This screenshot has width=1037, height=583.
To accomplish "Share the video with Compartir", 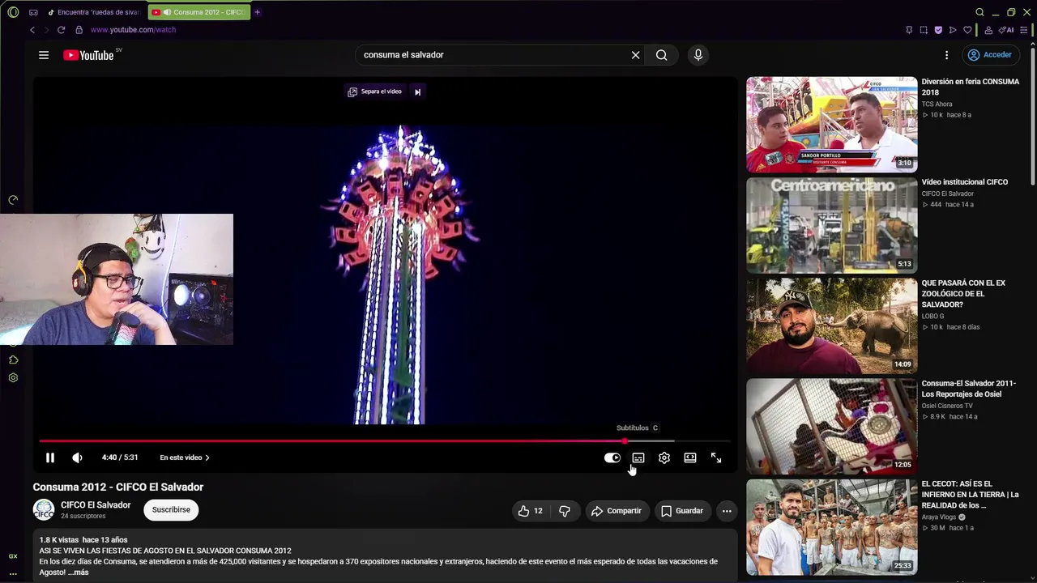I will pos(617,511).
